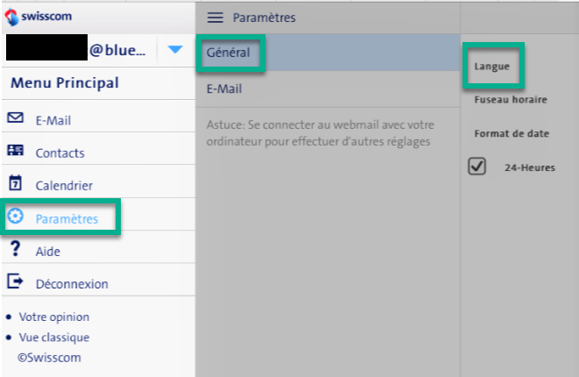This screenshot has width=579, height=377.
Task: Click the Calendrier calendar icon
Action: (x=15, y=183)
